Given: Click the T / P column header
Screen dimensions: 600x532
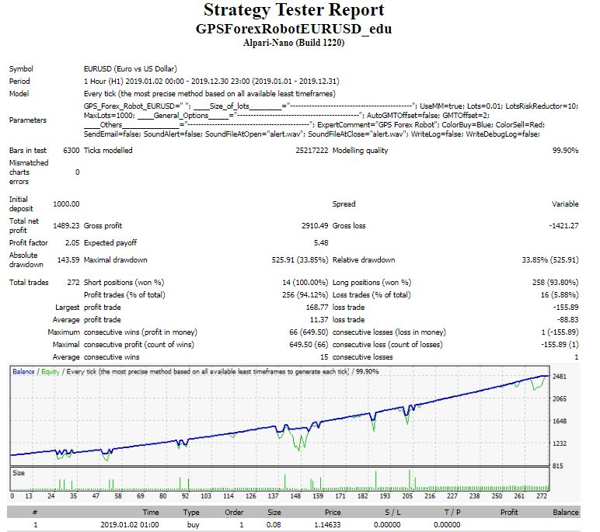Looking at the screenshot, I should 452,513.
